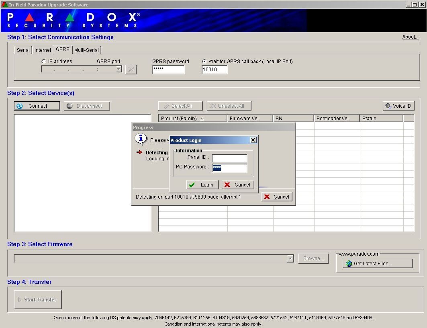
Task: Switch to the Internet tab
Action: [x=43, y=50]
